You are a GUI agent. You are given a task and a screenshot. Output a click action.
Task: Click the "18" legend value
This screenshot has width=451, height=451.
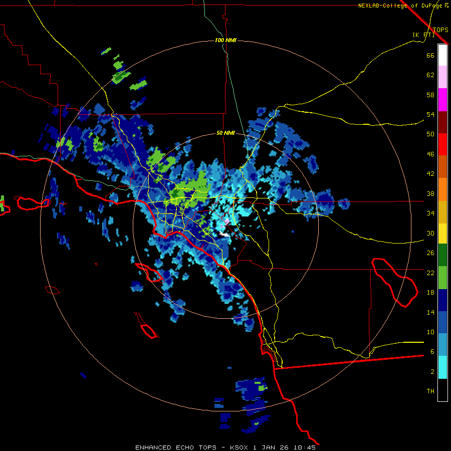point(430,293)
